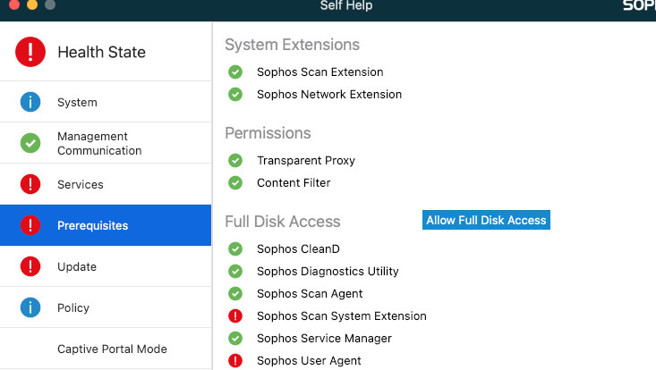Click the Sophos Scan Agent label
This screenshot has height=370, width=656.
[x=310, y=294]
